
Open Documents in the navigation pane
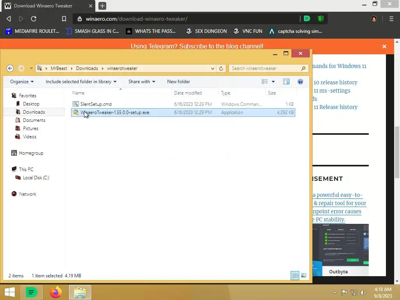point(34,120)
